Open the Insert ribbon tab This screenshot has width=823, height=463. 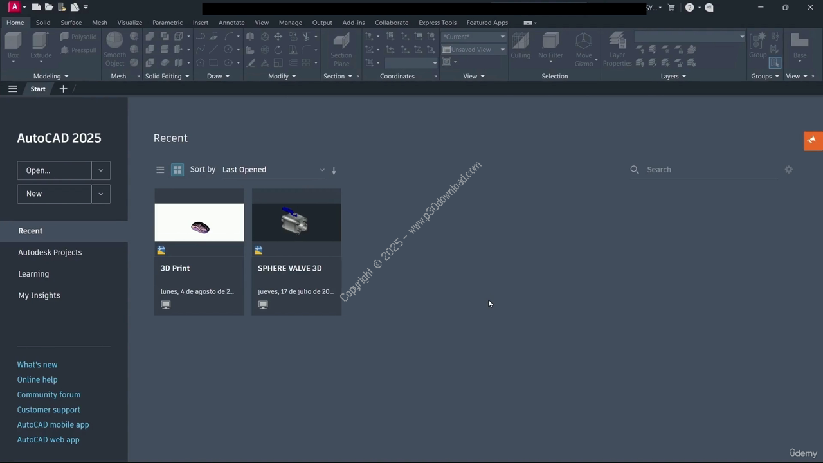point(200,23)
